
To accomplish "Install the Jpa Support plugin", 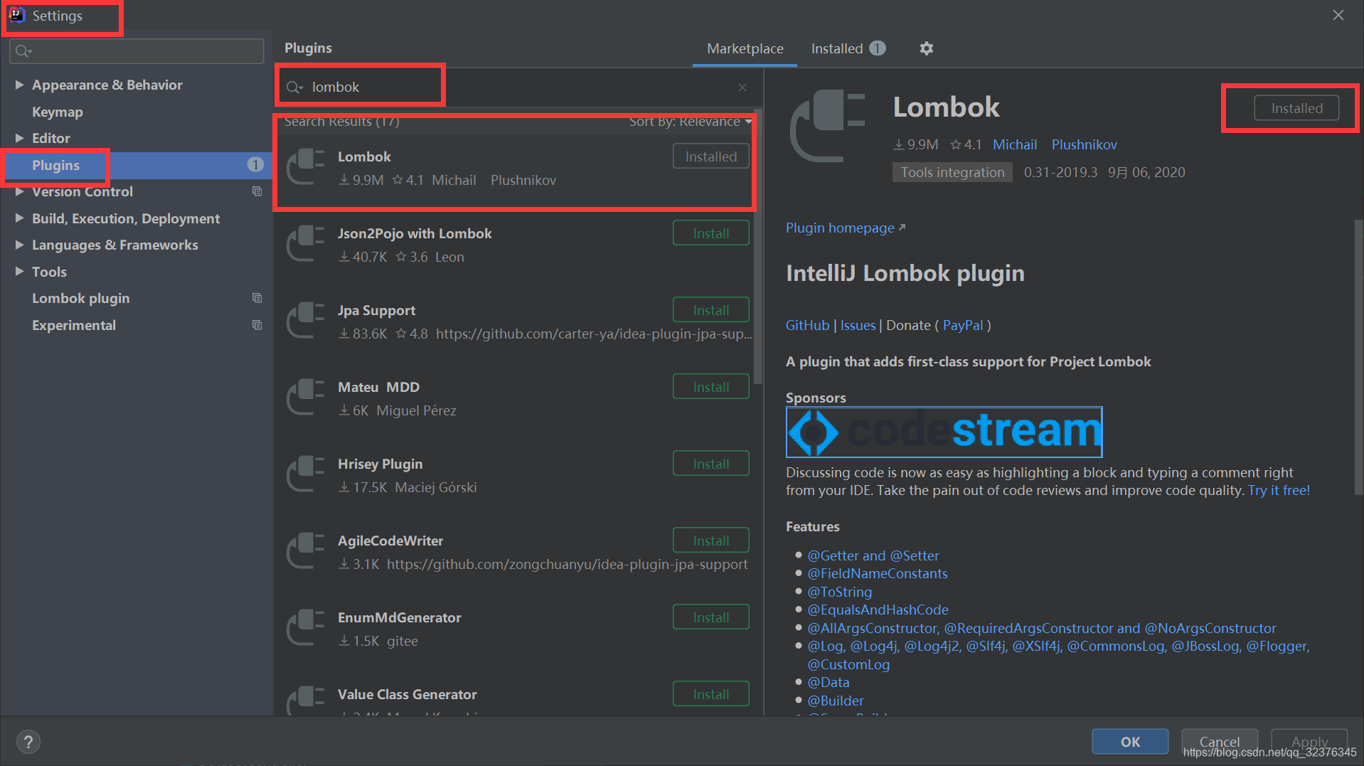I will click(x=710, y=310).
